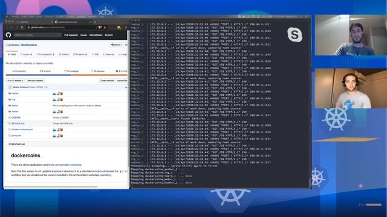Click the Skype logo over the terminal
This screenshot has width=387, height=217.
294,34
